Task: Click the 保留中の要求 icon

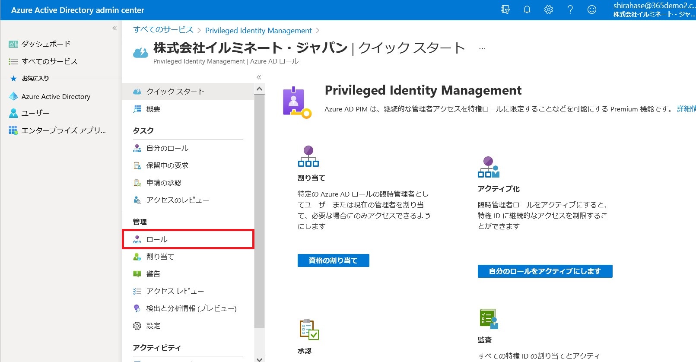Action: tap(137, 165)
